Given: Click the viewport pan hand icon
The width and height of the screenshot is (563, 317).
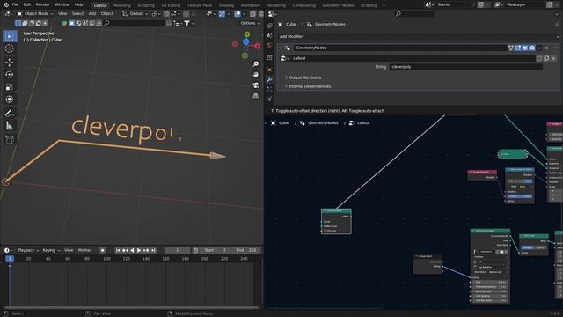Looking at the screenshot, I should pyautogui.click(x=256, y=74).
